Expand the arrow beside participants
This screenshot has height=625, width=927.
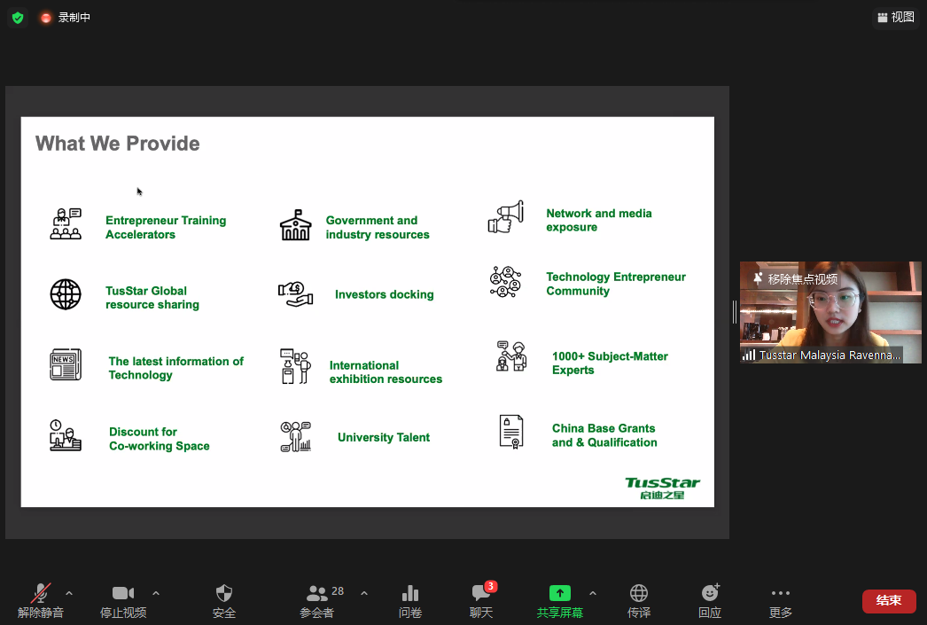click(x=364, y=593)
